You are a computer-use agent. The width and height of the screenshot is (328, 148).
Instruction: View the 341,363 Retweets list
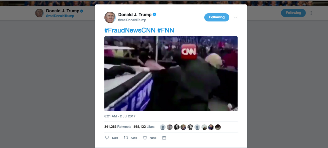118,127
